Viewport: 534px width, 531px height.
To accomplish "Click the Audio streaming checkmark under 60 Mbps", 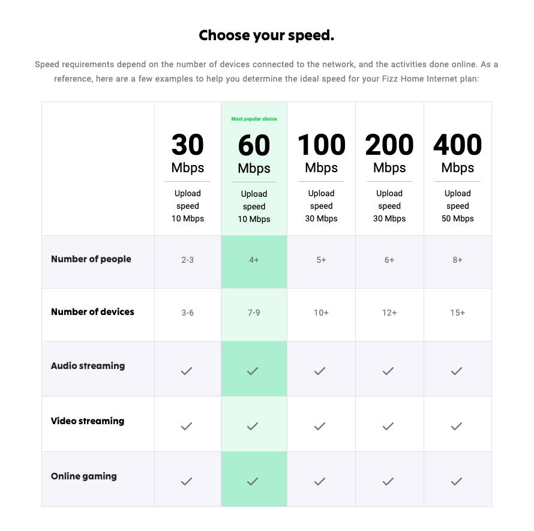I will coord(253,371).
